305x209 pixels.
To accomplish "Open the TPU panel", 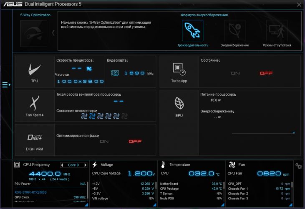I will (35, 72).
